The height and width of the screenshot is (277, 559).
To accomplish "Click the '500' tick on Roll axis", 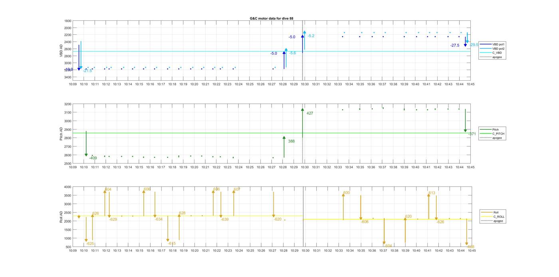I will point(69,247).
